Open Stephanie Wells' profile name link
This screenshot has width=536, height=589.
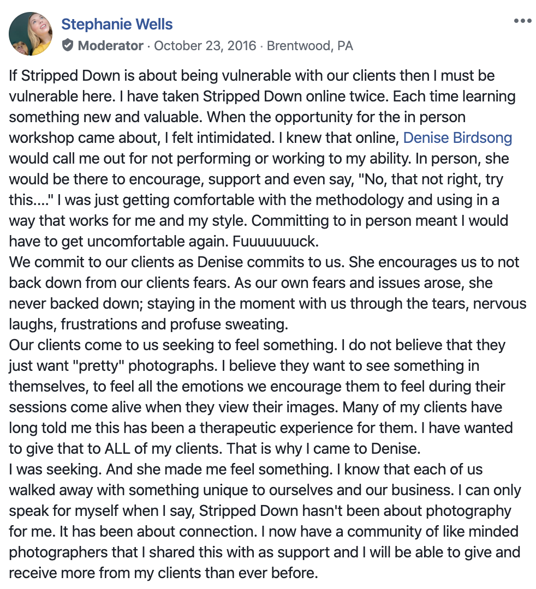[117, 24]
